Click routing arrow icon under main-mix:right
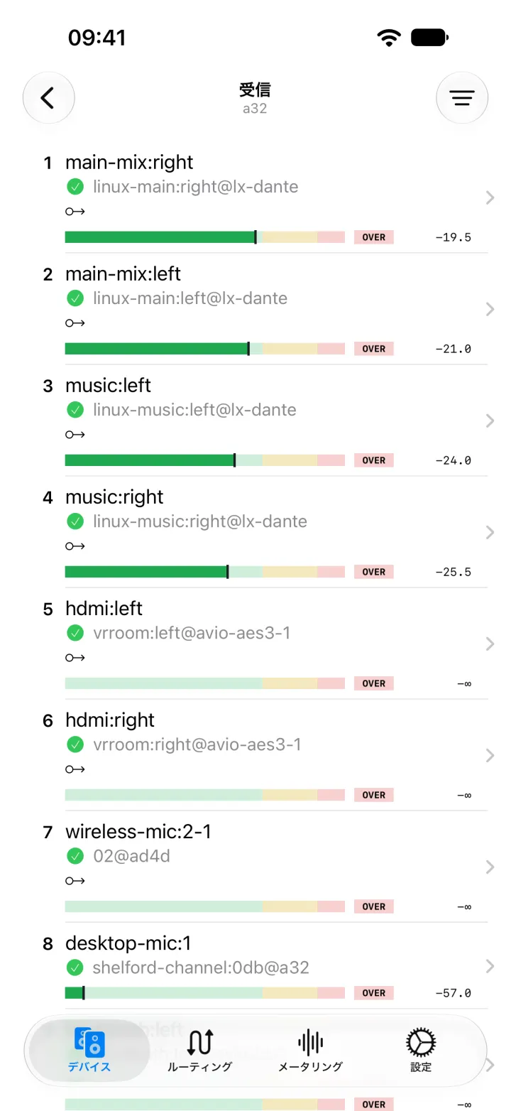The height and width of the screenshot is (1111, 511). coord(75,212)
